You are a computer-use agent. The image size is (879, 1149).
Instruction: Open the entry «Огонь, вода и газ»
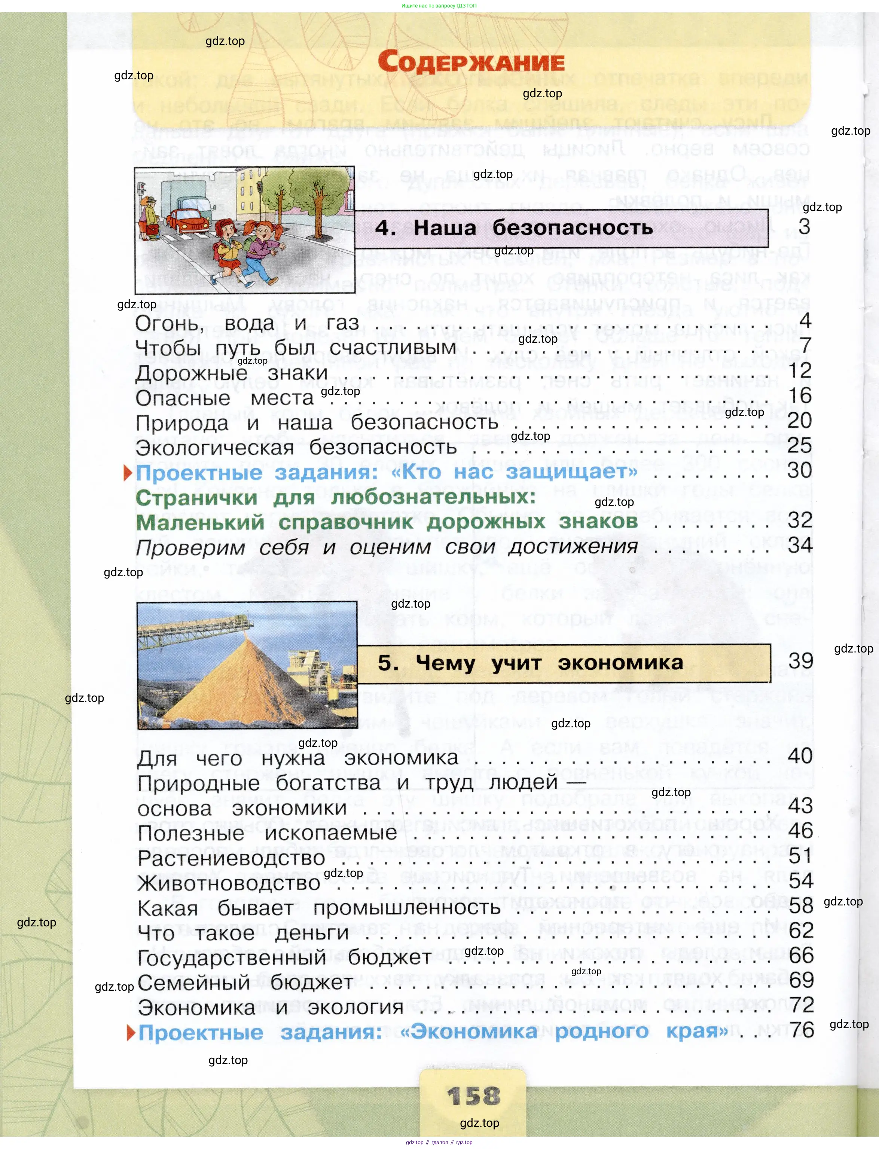tap(247, 323)
